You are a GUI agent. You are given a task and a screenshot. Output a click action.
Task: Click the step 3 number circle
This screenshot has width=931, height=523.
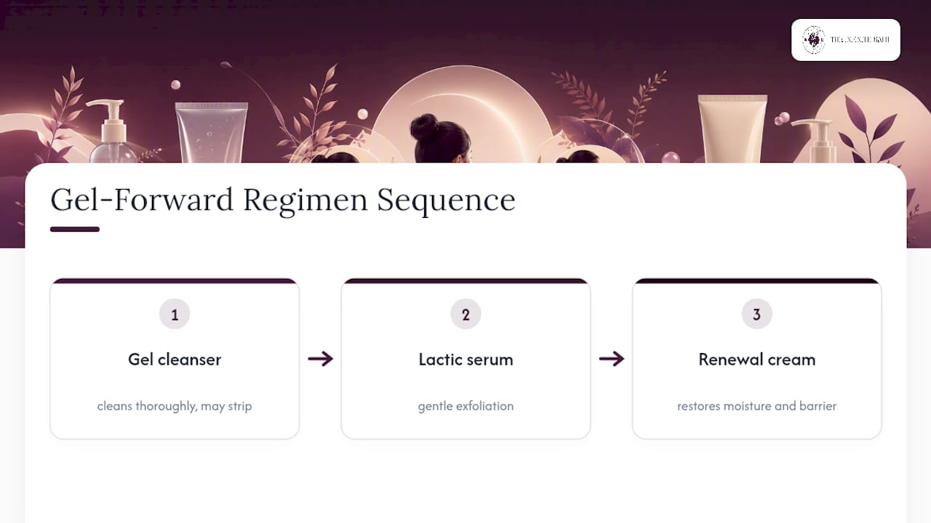click(x=756, y=315)
